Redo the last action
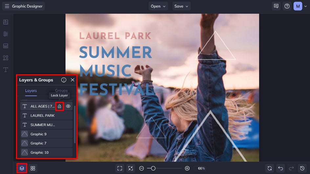Image resolution: width=310 pixels, height=174 pixels. point(291,168)
